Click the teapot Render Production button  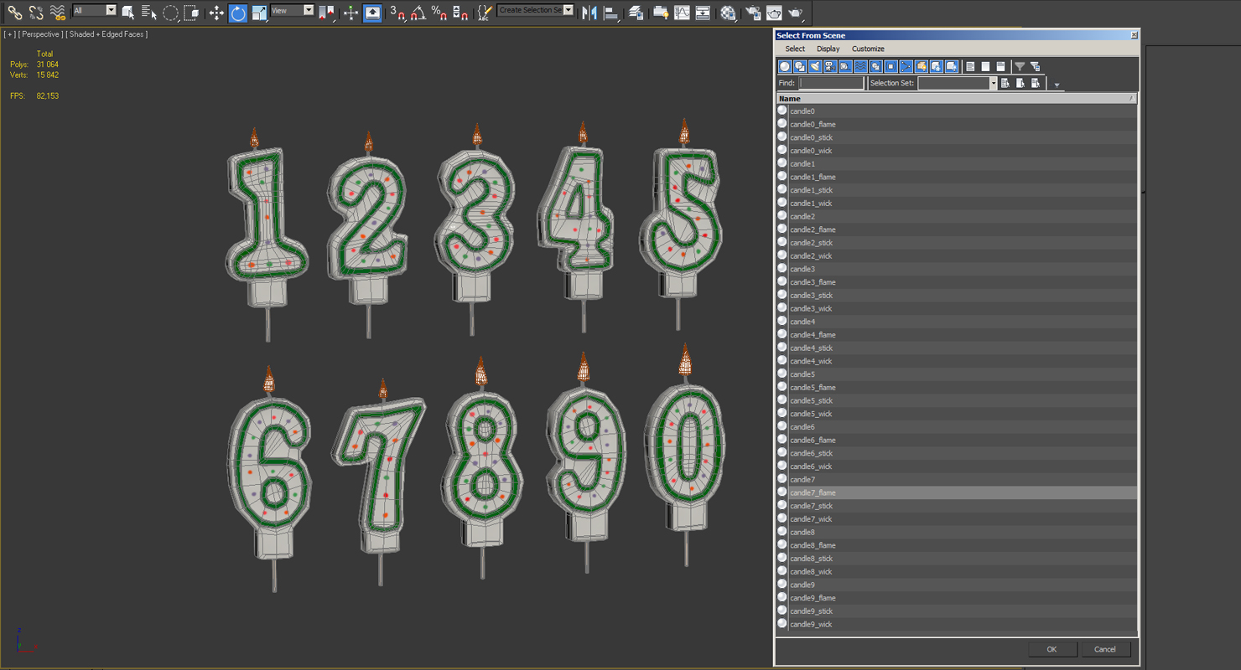[x=796, y=12]
